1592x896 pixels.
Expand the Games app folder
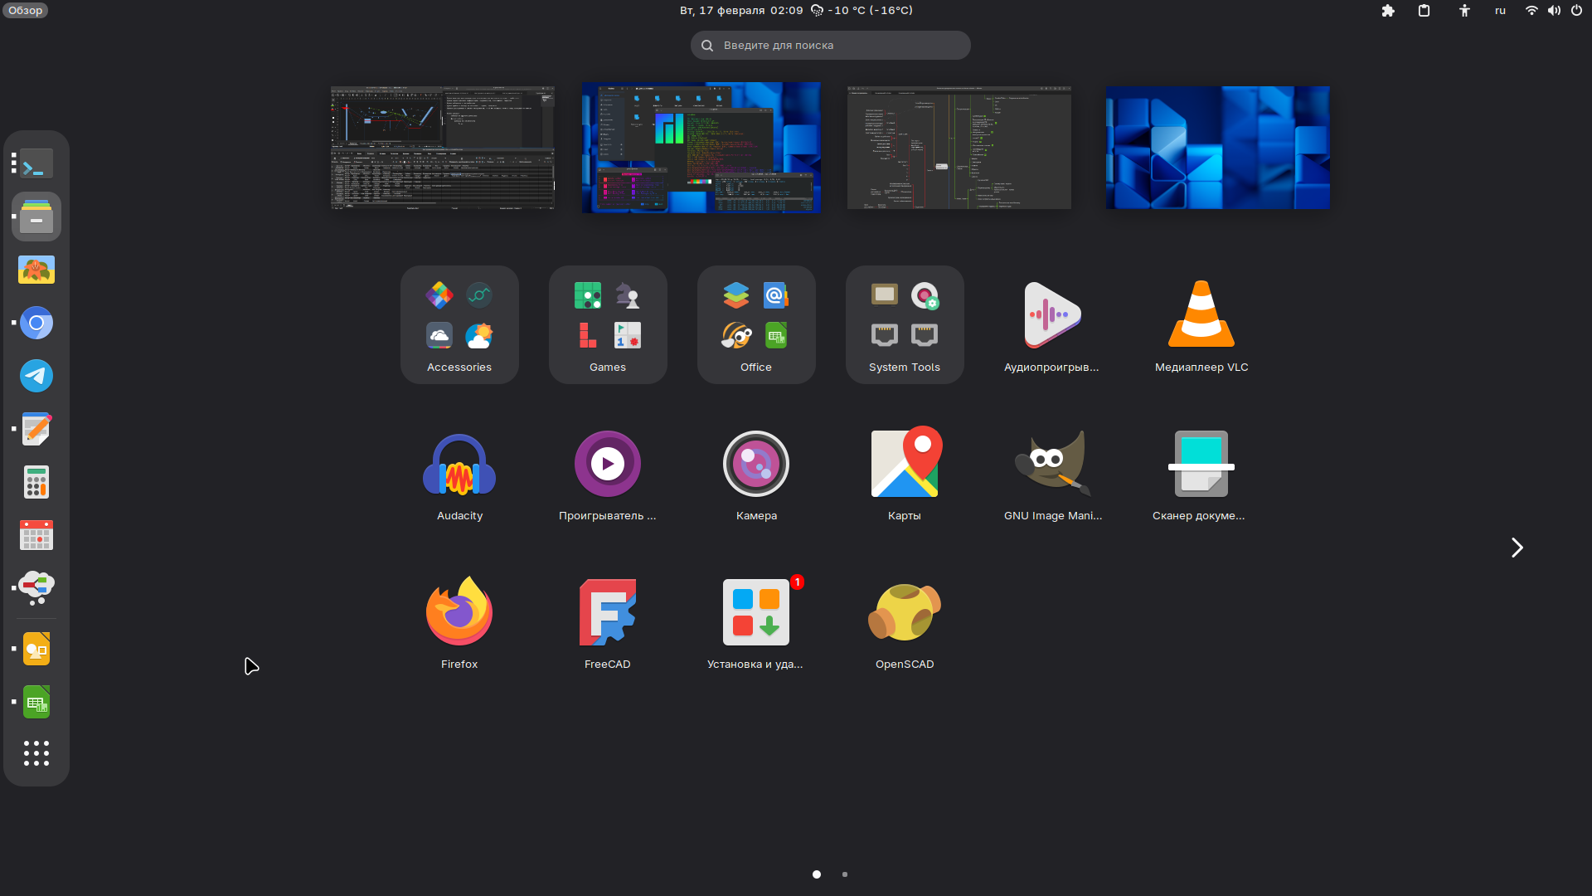coord(607,324)
